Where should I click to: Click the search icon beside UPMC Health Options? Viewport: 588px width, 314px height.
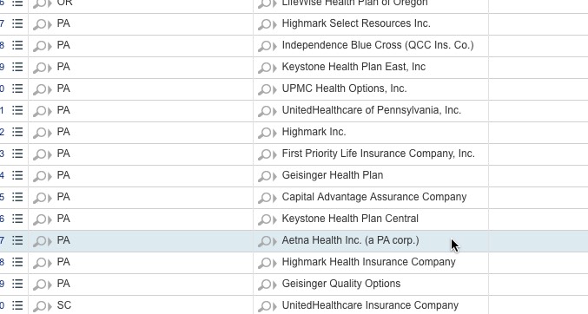click(x=268, y=89)
